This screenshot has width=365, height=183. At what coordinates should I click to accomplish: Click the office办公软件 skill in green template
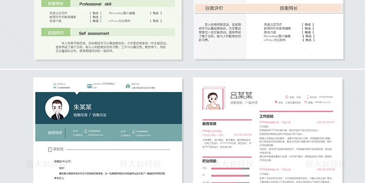coord(119,21)
